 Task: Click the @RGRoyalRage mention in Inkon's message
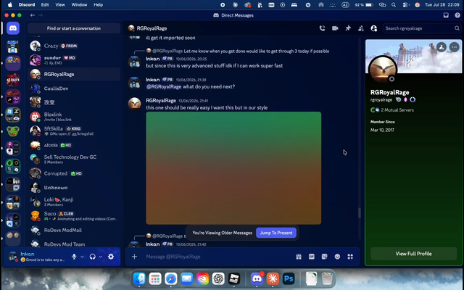click(164, 87)
